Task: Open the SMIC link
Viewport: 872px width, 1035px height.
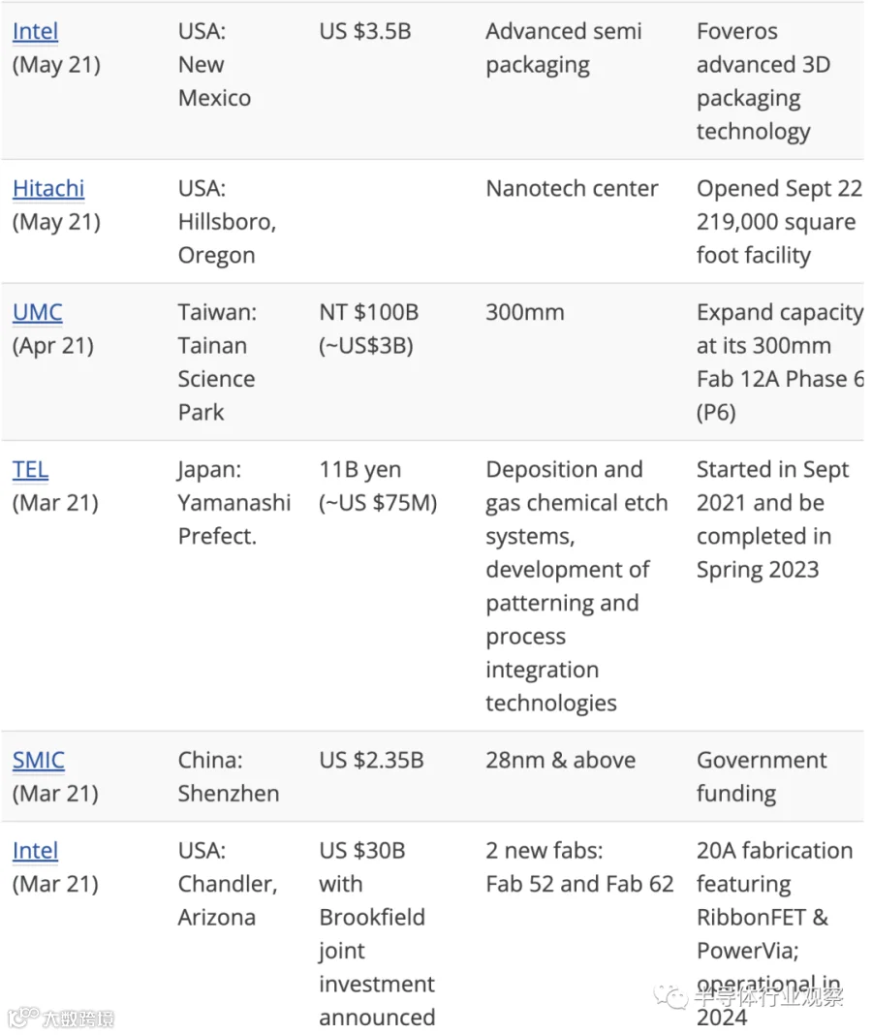Action: point(39,760)
